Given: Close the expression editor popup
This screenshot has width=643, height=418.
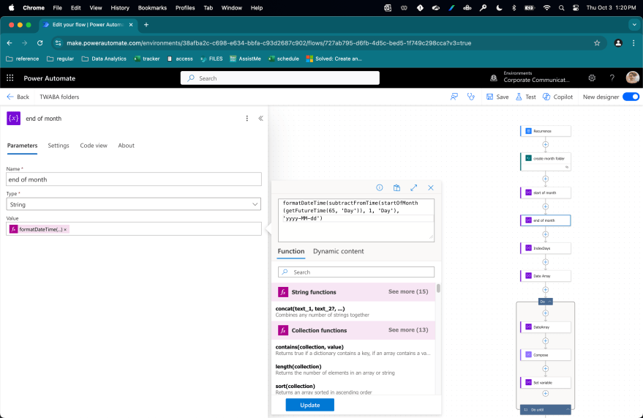Looking at the screenshot, I should click(x=431, y=188).
